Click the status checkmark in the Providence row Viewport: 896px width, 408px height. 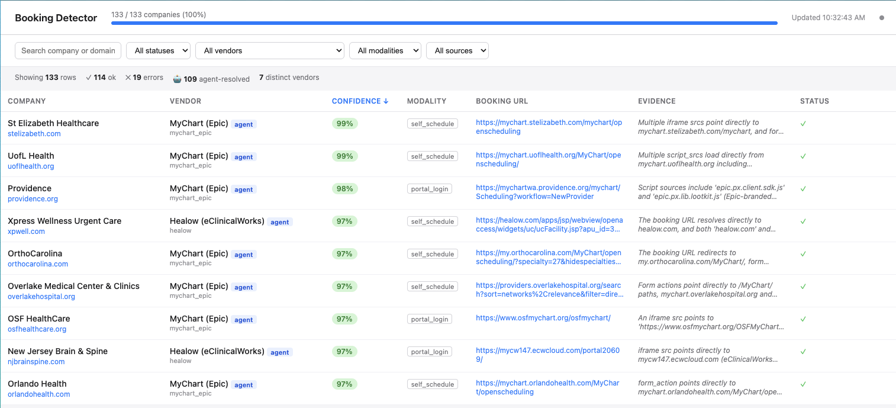[x=803, y=189]
